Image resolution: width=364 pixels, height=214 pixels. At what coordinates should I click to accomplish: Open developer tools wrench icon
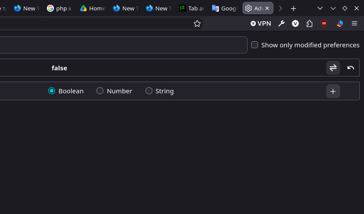(281, 23)
